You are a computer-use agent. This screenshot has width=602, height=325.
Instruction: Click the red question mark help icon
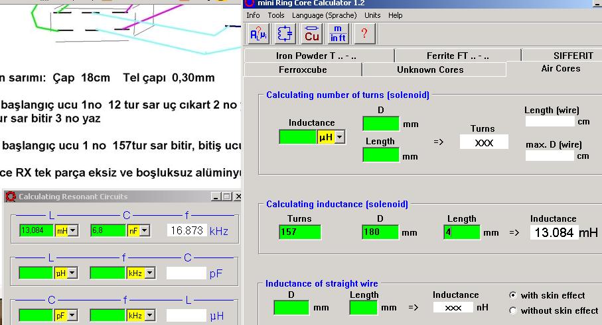(x=364, y=34)
